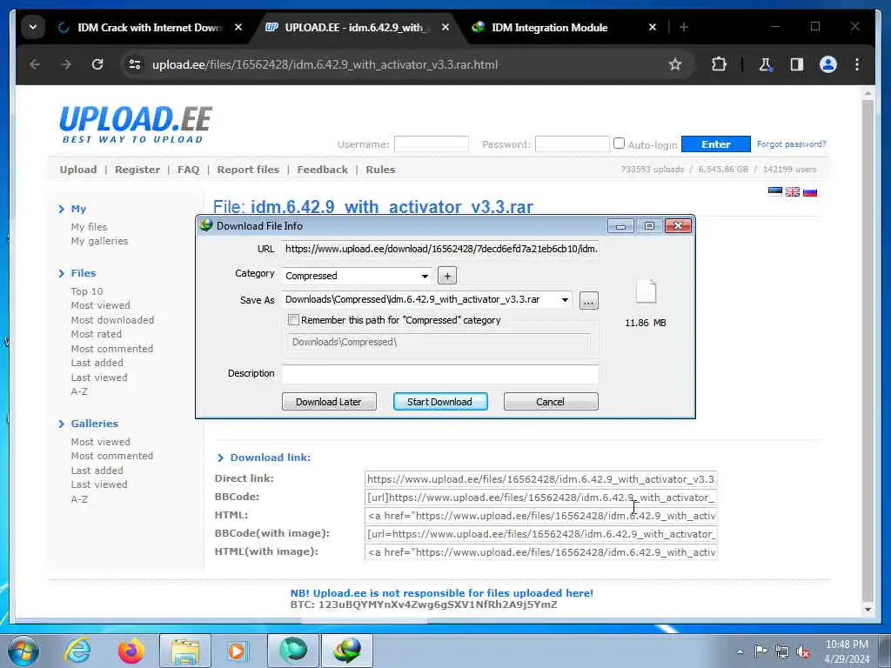Screen dimensions: 891x668
Task: Click the Username input field
Action: pos(432,144)
